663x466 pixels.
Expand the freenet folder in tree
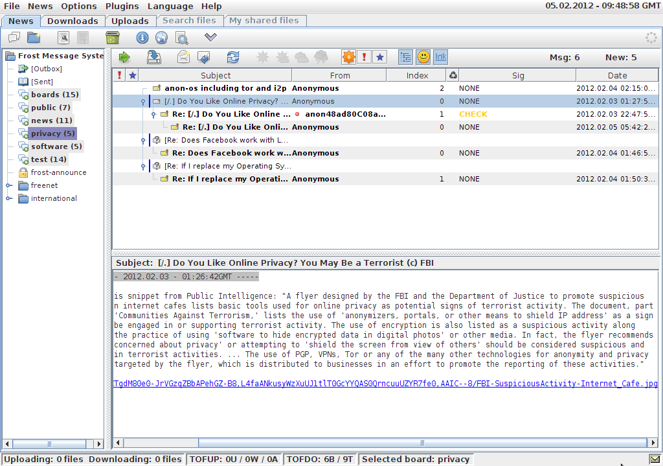click(x=9, y=185)
